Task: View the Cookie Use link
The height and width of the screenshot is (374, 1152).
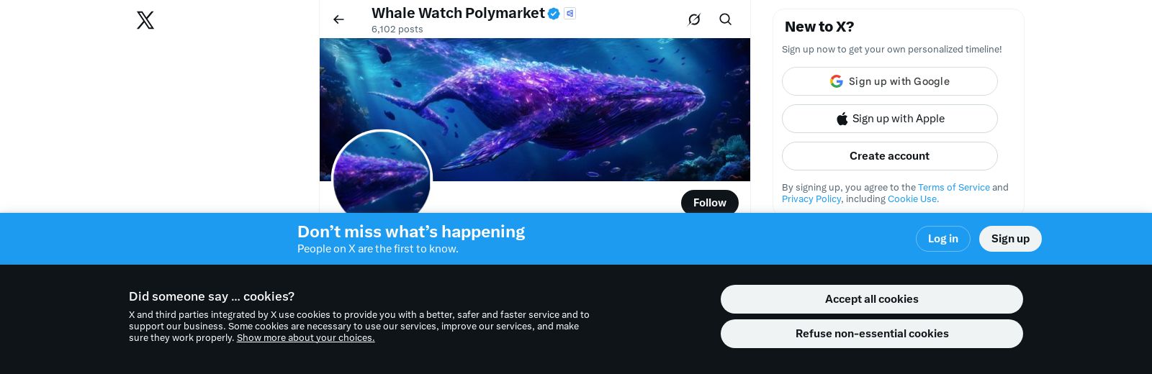Action: tap(913, 199)
